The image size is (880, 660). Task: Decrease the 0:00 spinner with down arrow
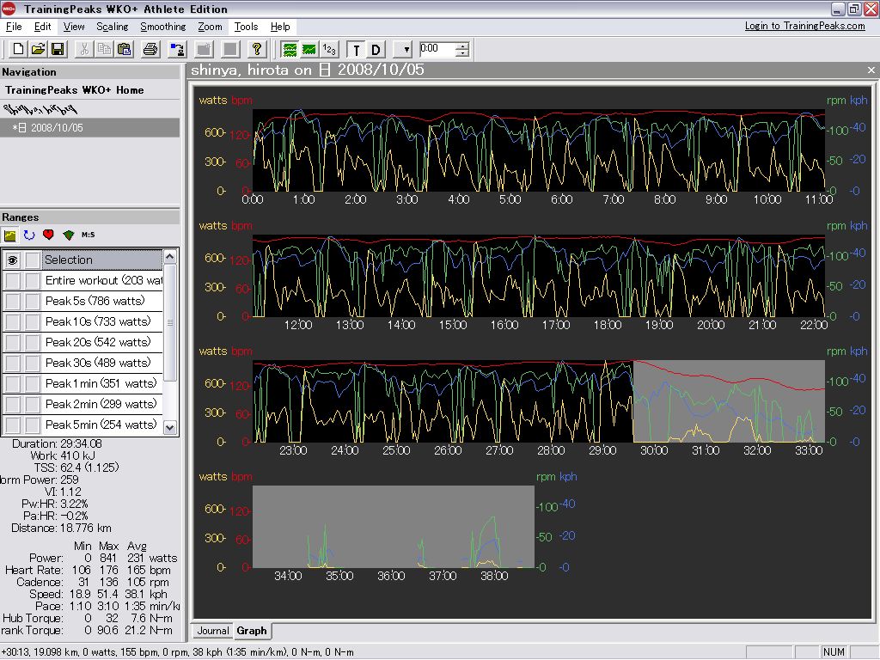461,53
